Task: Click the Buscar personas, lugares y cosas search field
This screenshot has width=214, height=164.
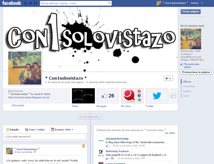Action: pos(74,3)
